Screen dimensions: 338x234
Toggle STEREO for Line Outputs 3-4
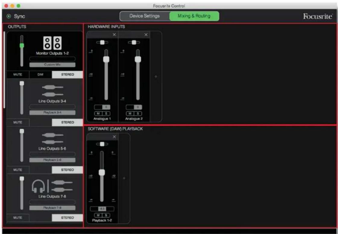[67, 122]
